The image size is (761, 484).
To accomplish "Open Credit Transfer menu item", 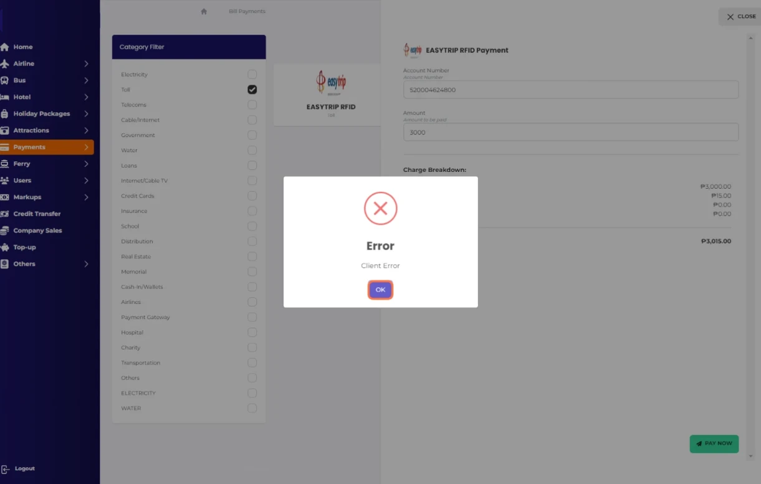I will [x=37, y=214].
